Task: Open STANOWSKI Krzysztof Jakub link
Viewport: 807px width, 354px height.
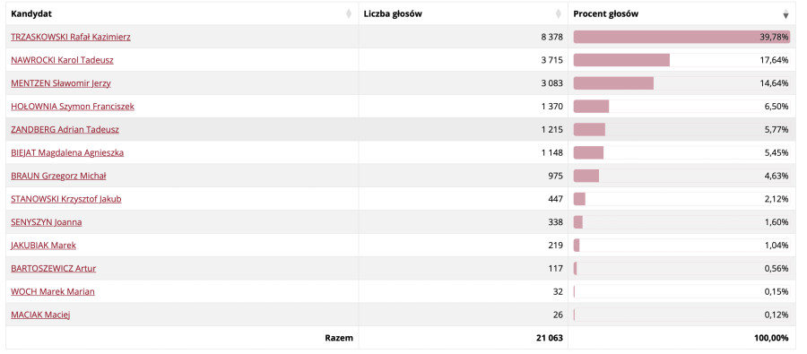Action: click(x=66, y=199)
